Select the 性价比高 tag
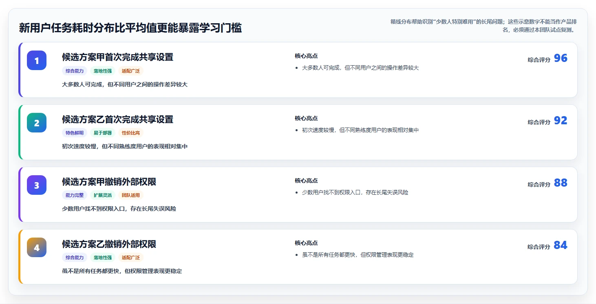Screen dimensions: 596x304 (131, 133)
